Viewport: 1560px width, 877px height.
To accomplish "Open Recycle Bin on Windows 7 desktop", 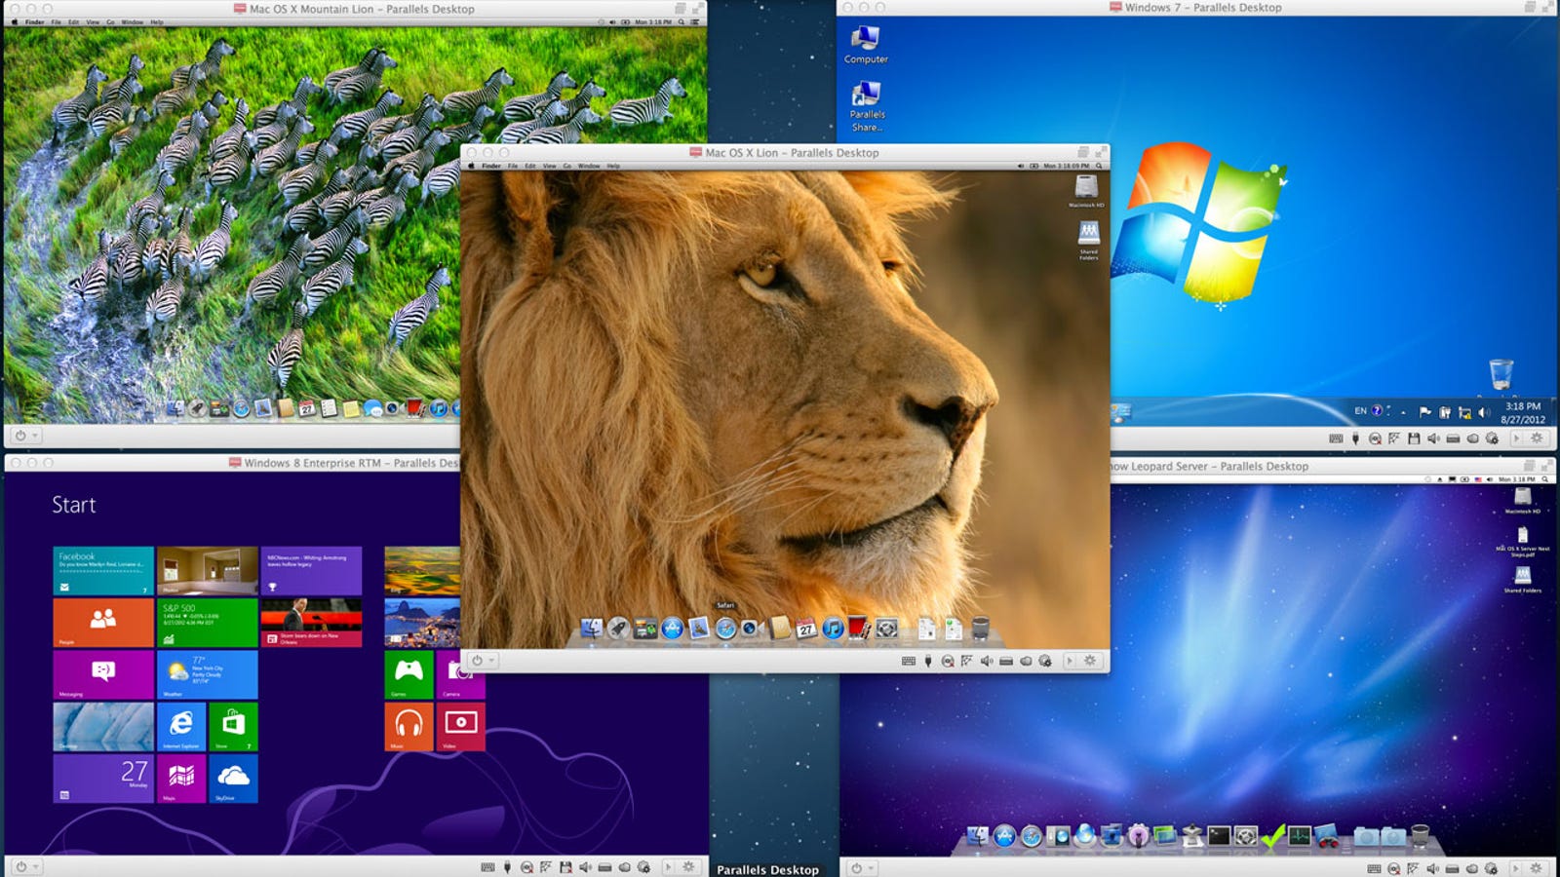I will (1501, 373).
